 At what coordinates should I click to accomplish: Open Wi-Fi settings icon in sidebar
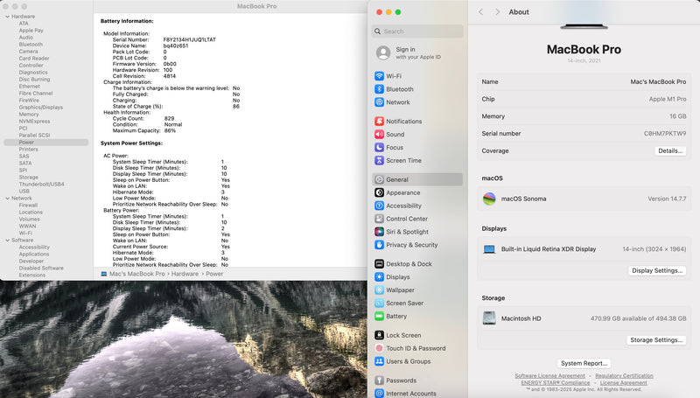[x=379, y=76]
